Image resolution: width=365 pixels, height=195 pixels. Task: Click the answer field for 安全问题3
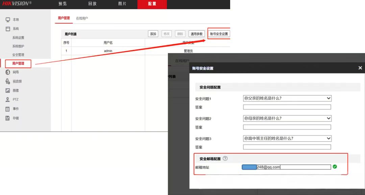click(x=287, y=147)
